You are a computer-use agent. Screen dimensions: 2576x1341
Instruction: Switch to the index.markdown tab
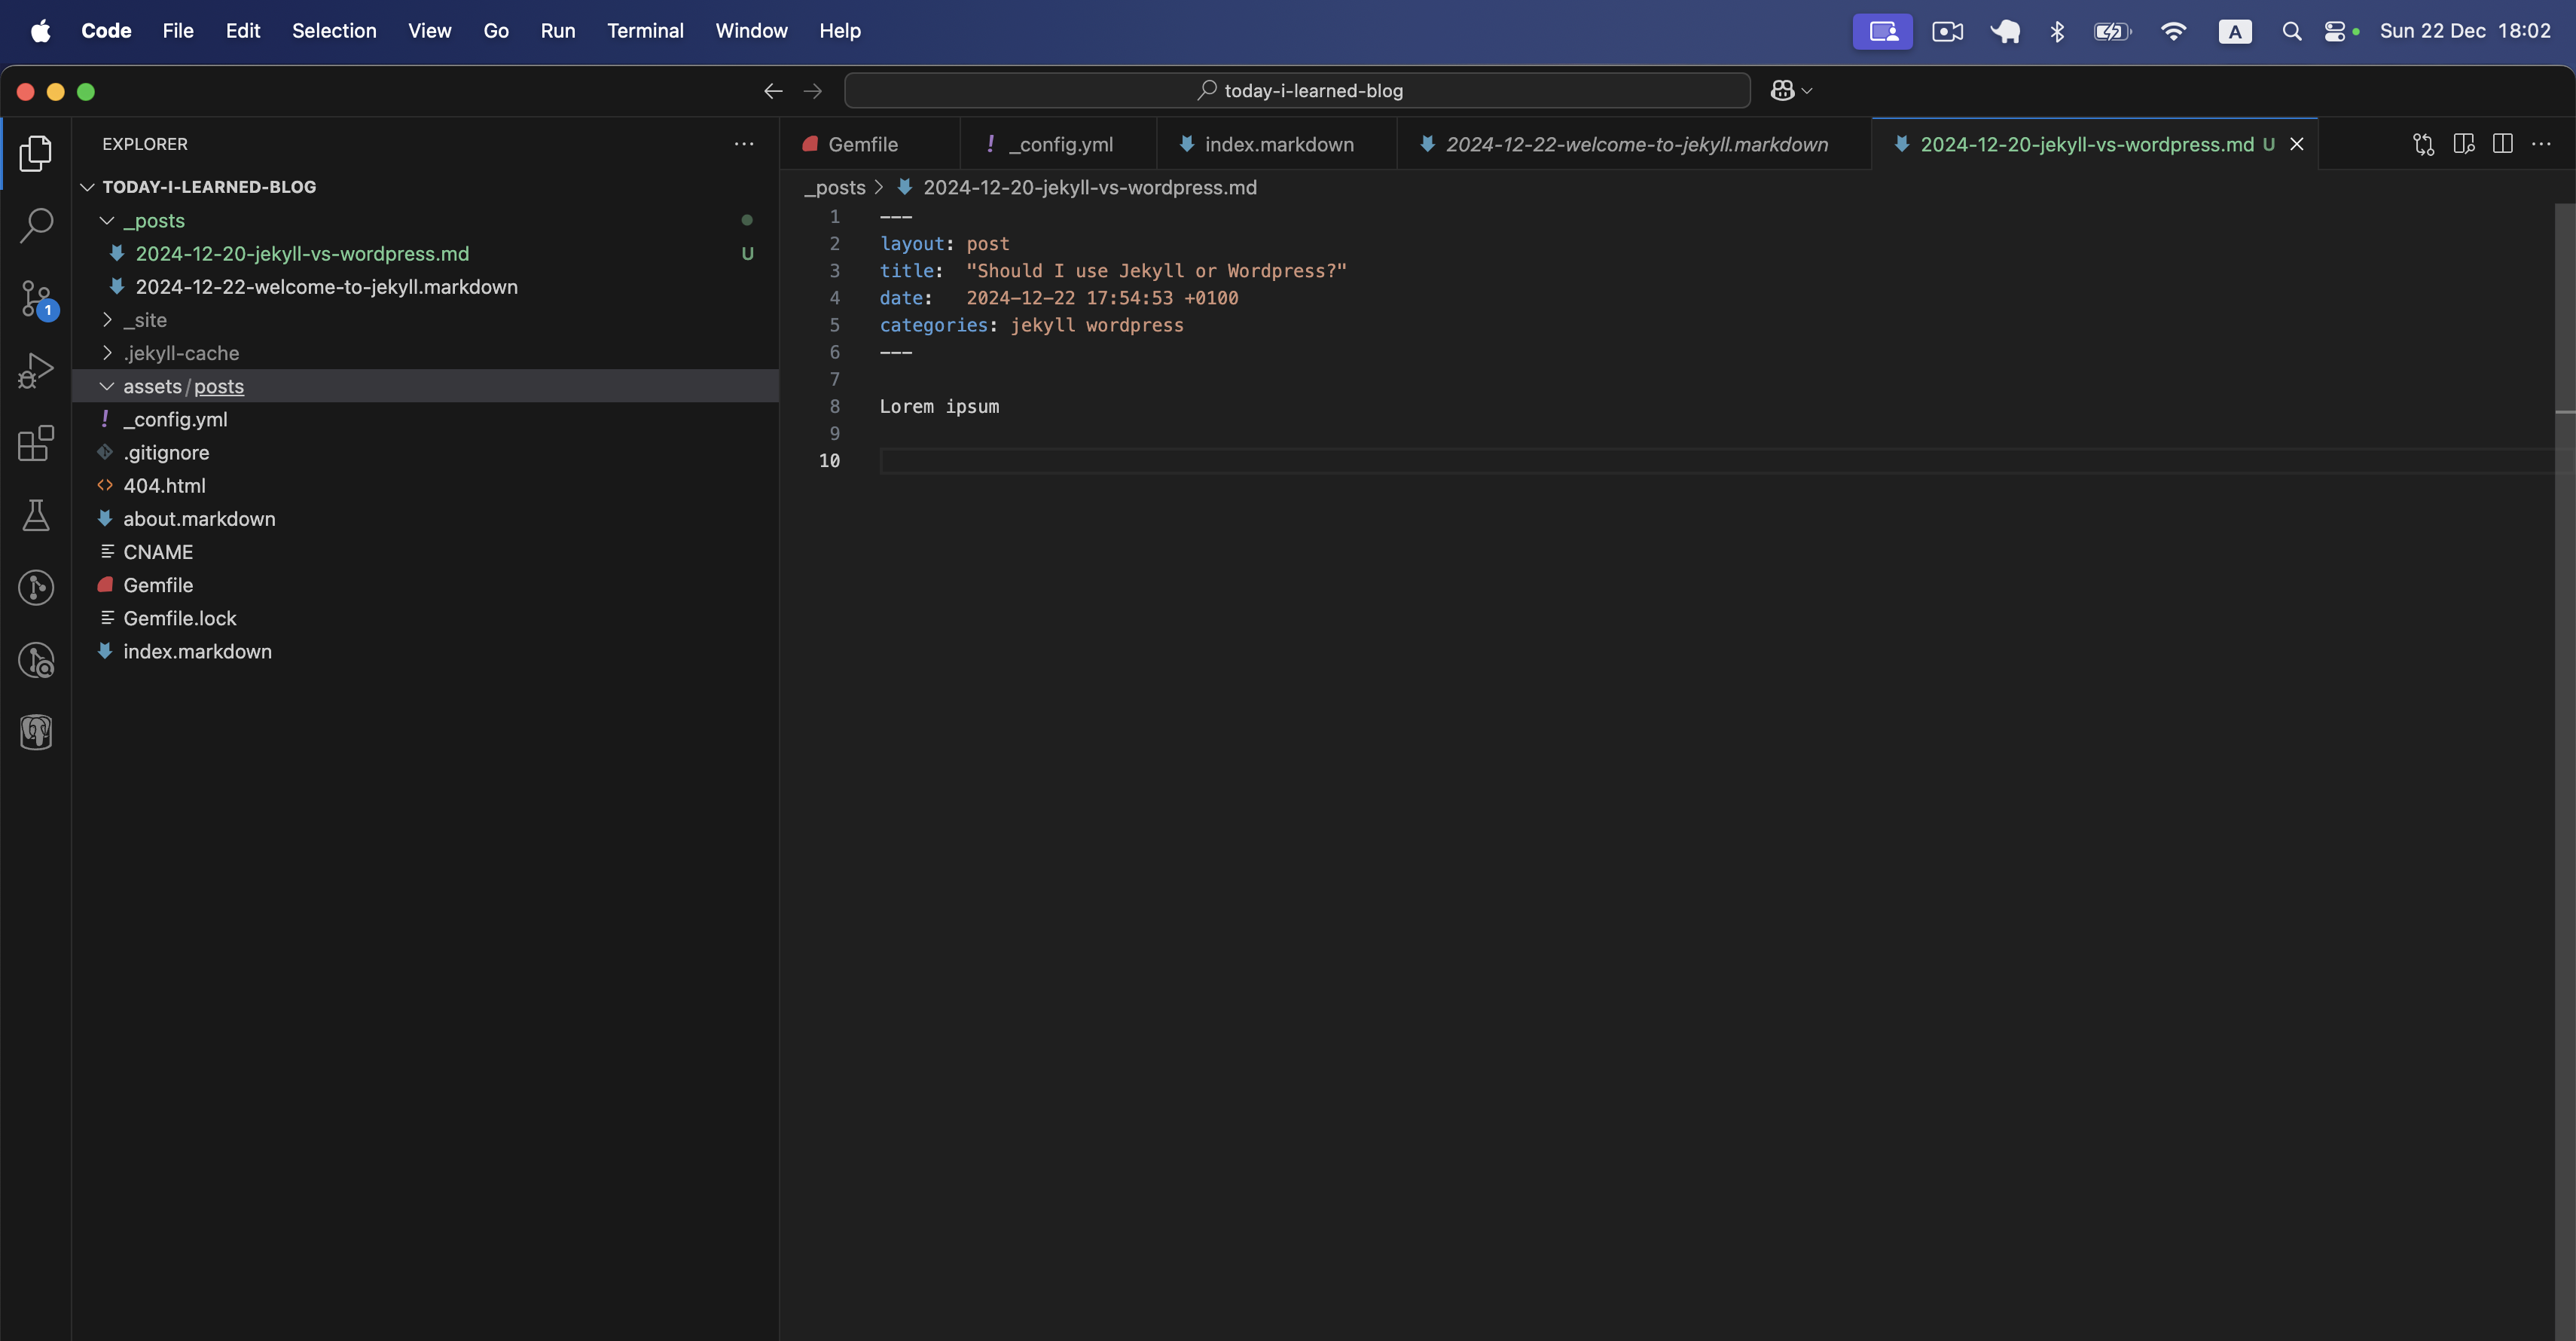[x=1277, y=144]
